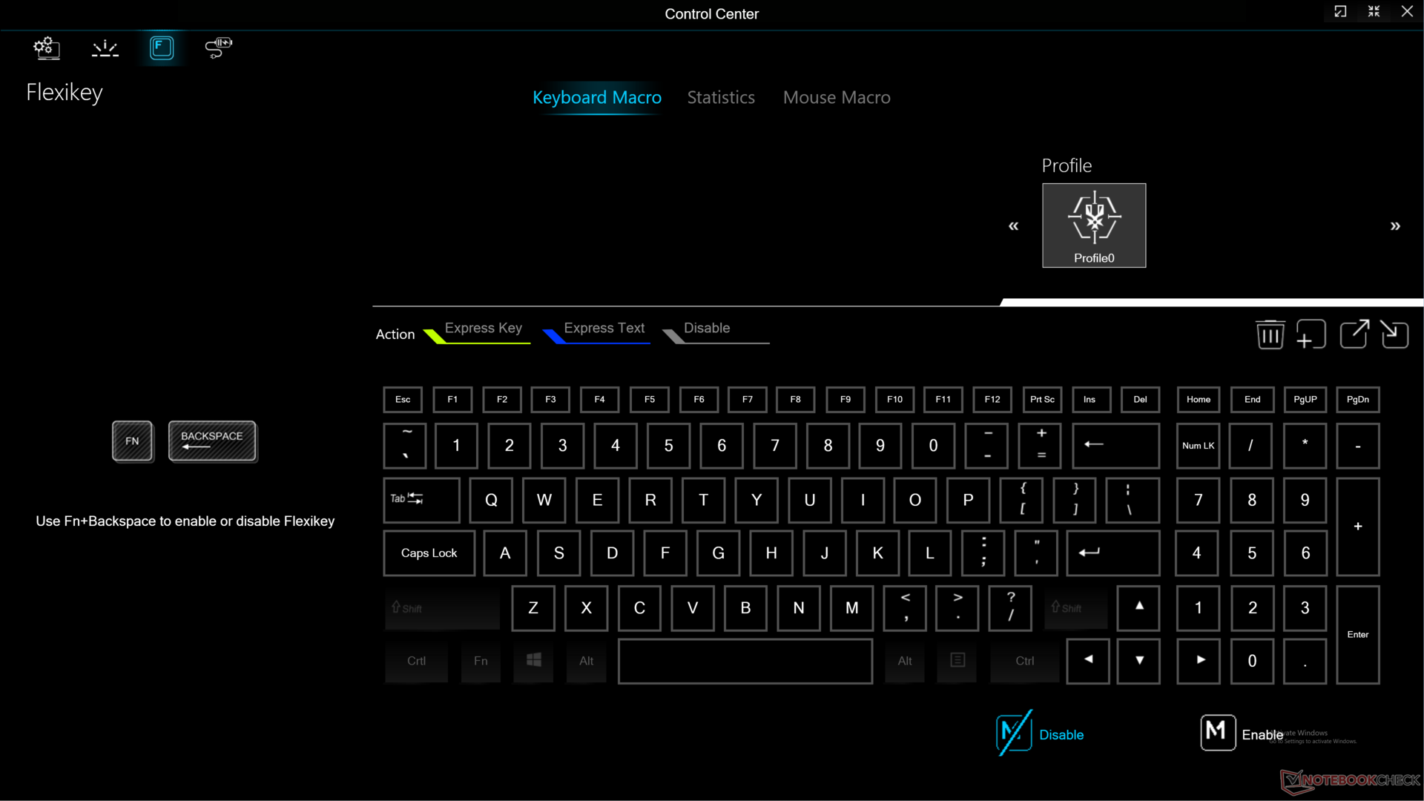The width and height of the screenshot is (1424, 801).
Task: Select the Prt Sc key
Action: click(1042, 400)
